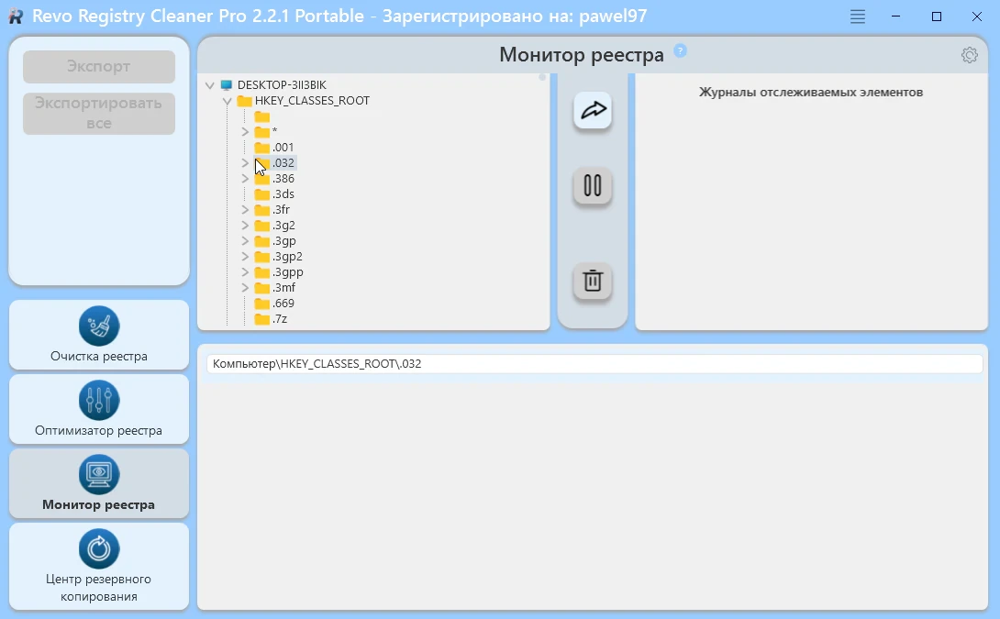The height and width of the screenshot is (619, 1000).
Task: Select the .669 folder in tree
Action: [x=283, y=304]
